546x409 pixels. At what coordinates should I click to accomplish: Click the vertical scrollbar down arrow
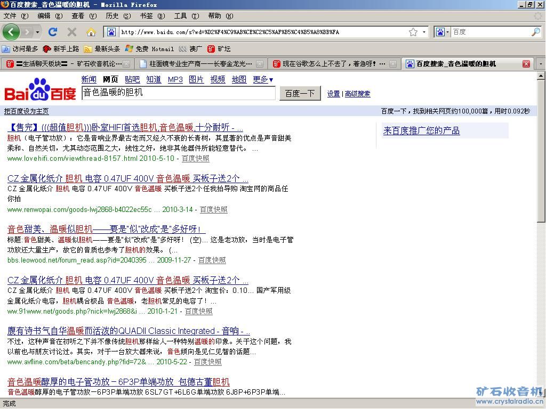pos(541,394)
